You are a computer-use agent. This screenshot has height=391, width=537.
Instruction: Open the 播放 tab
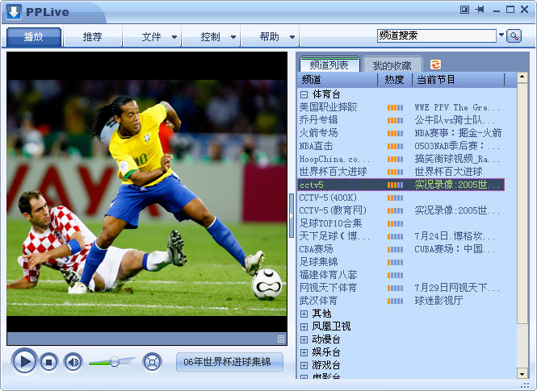(34, 36)
